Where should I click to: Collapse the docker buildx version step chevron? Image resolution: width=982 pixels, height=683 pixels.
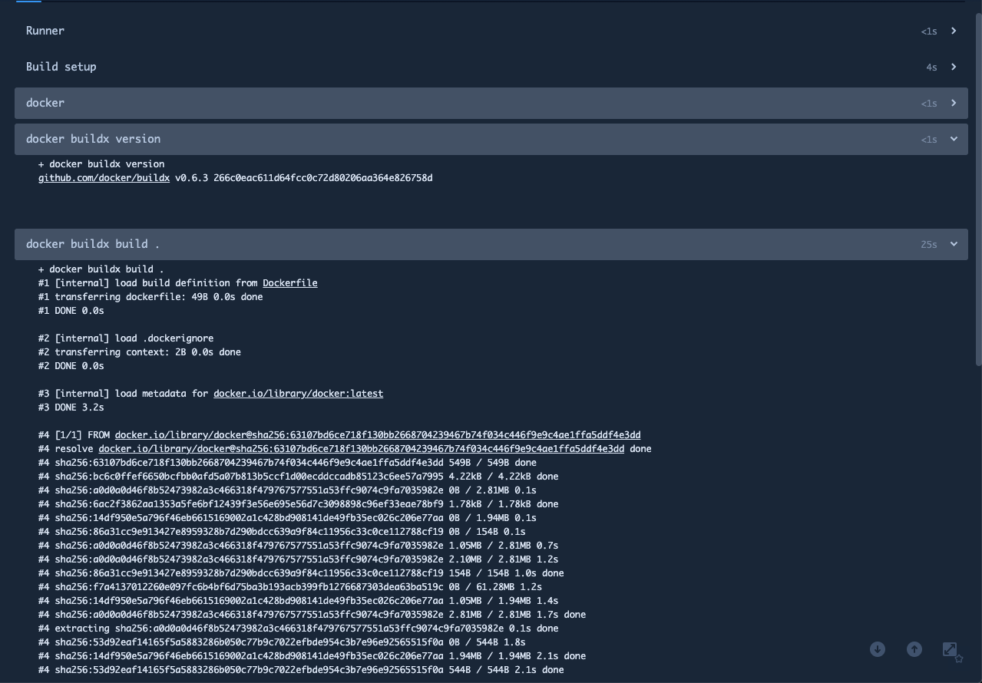954,139
